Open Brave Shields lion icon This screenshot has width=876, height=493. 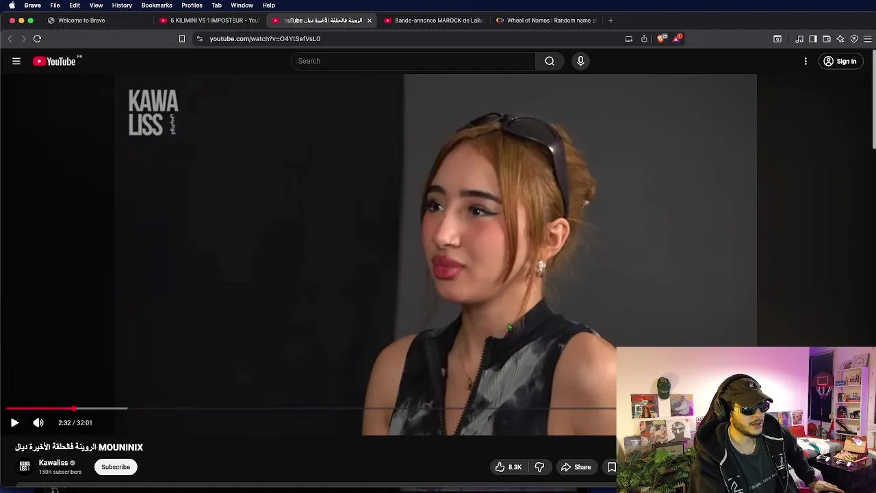pyautogui.click(x=661, y=39)
